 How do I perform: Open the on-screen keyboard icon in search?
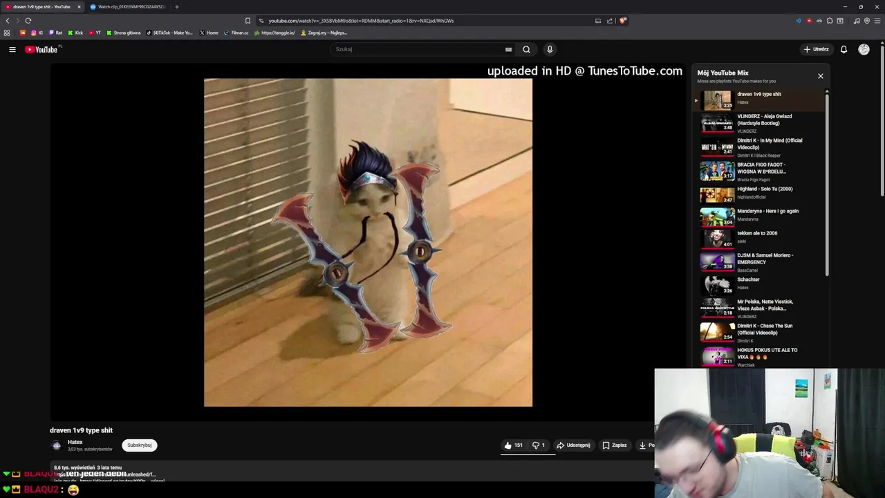pyautogui.click(x=508, y=49)
